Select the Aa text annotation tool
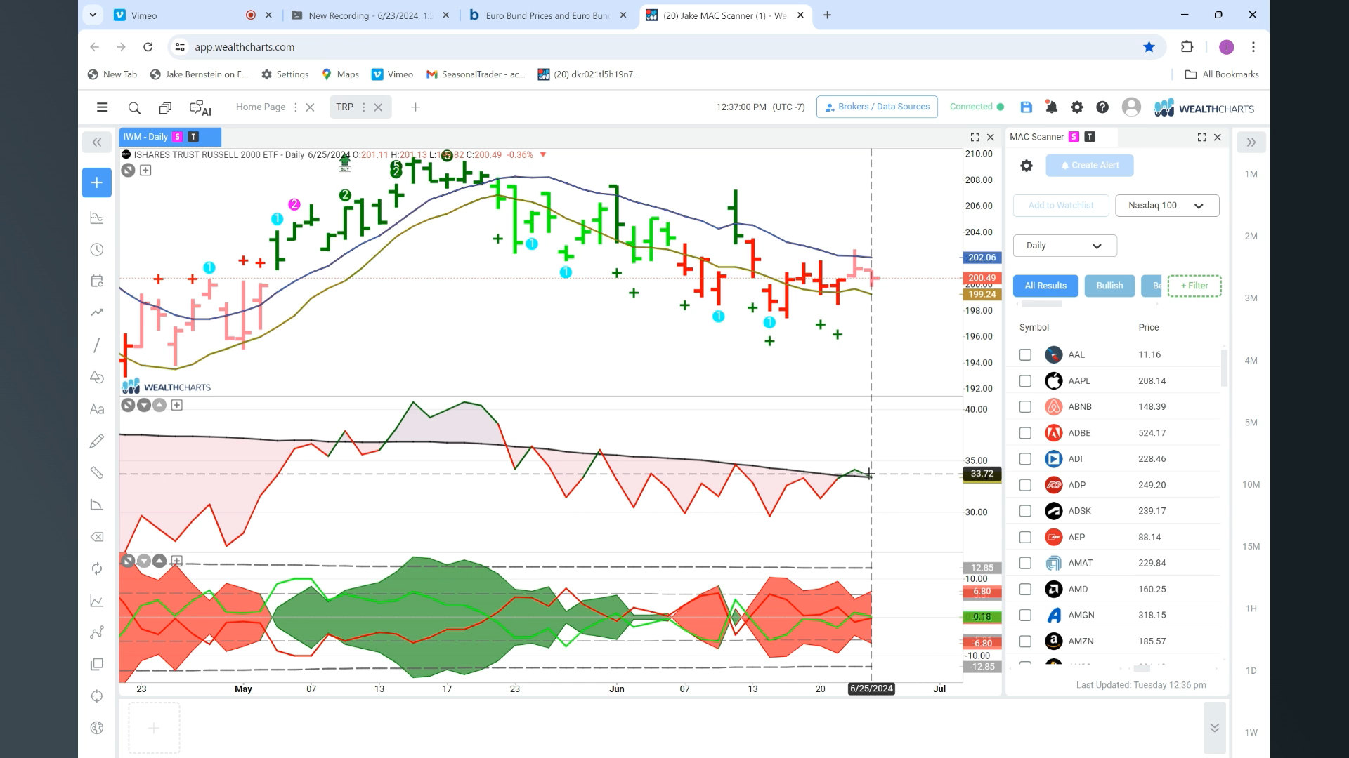The image size is (1349, 758). click(x=97, y=409)
